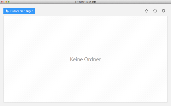Check recent transfers with the clock icon
The image size is (171, 106).
[155, 11]
